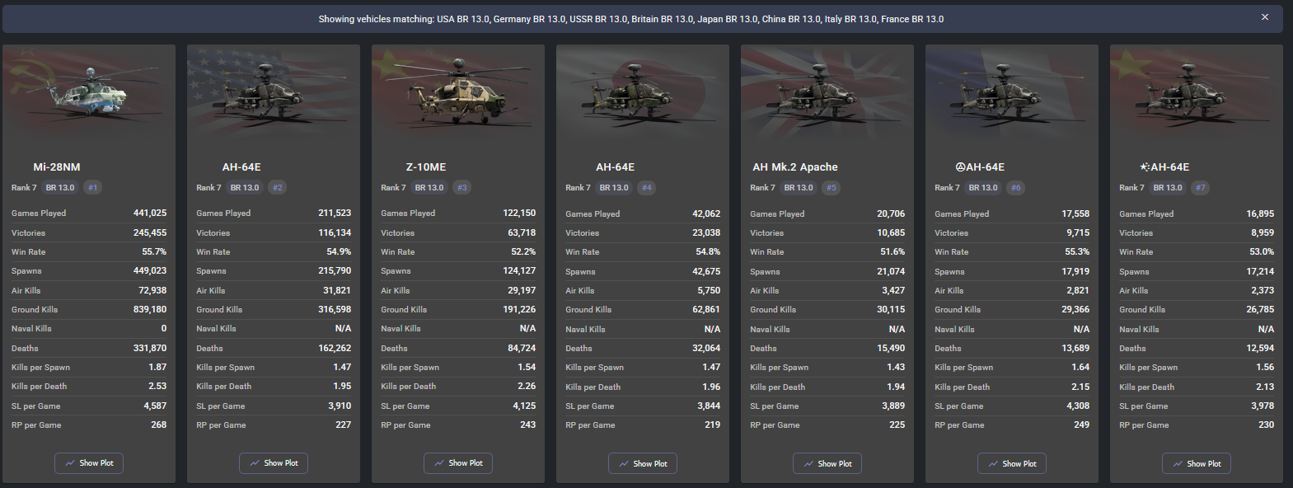The height and width of the screenshot is (488, 1293).
Task: Click the Z-10ME vehicle title
Action: coord(426,167)
